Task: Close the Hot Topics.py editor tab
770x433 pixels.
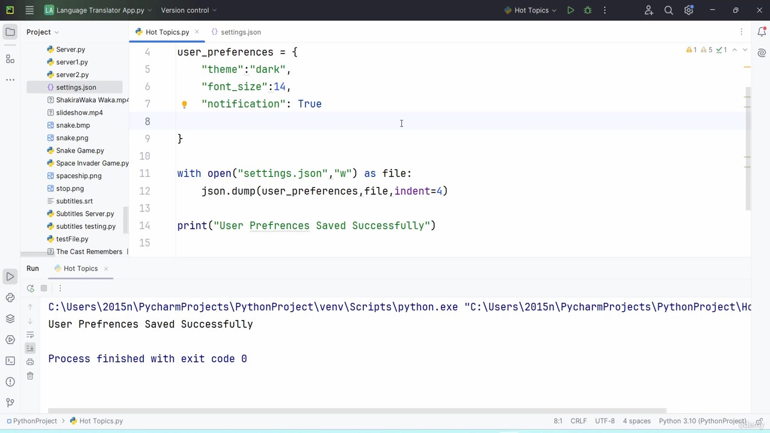Action: click(197, 32)
